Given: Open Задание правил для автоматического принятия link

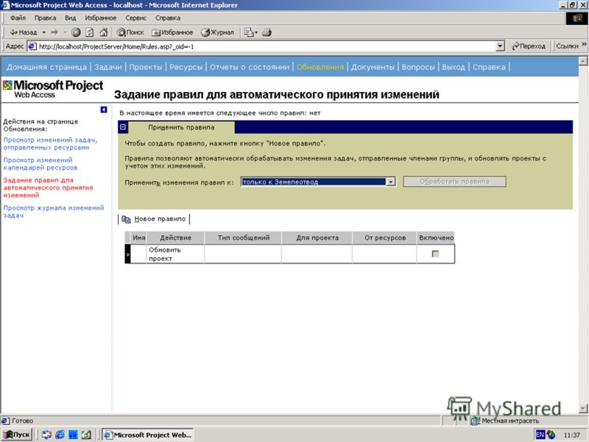Looking at the screenshot, I should [x=48, y=188].
